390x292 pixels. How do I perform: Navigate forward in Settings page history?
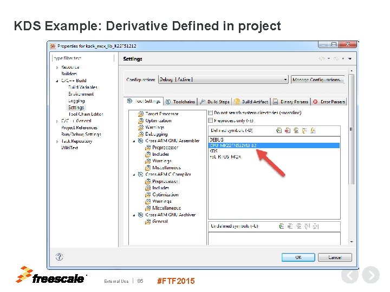click(x=336, y=58)
